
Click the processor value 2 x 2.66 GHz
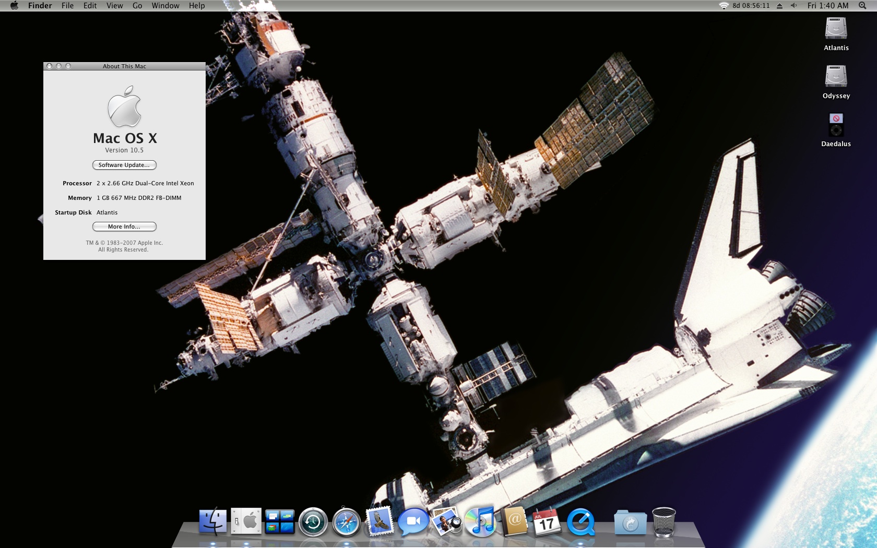click(145, 183)
